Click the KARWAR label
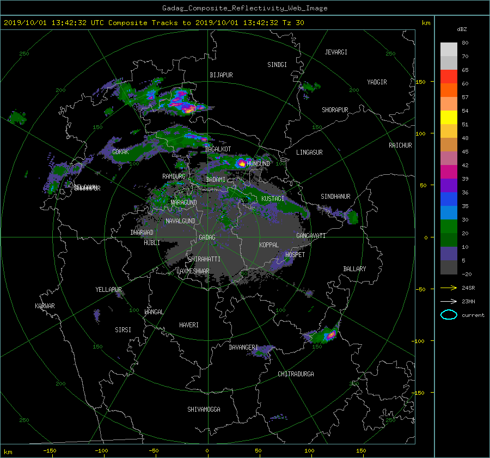 [45, 306]
